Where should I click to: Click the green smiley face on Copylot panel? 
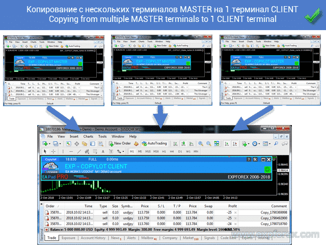(x=266, y=168)
